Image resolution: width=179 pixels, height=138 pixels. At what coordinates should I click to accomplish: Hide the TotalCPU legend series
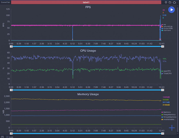[166, 73]
